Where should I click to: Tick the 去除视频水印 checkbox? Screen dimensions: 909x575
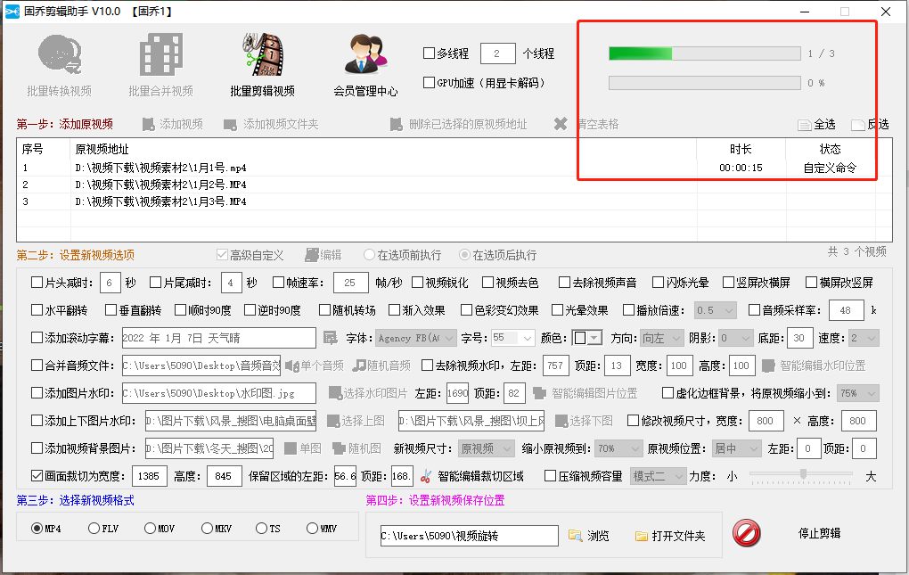pyautogui.click(x=427, y=366)
